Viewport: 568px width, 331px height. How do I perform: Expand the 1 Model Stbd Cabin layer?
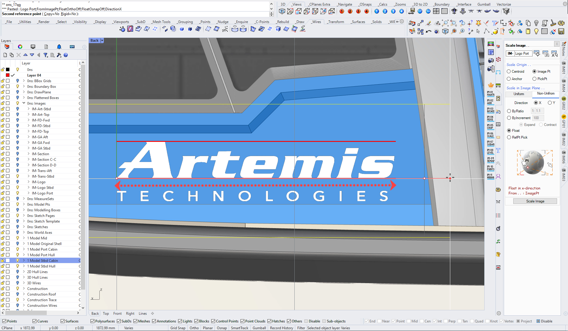[24, 260]
